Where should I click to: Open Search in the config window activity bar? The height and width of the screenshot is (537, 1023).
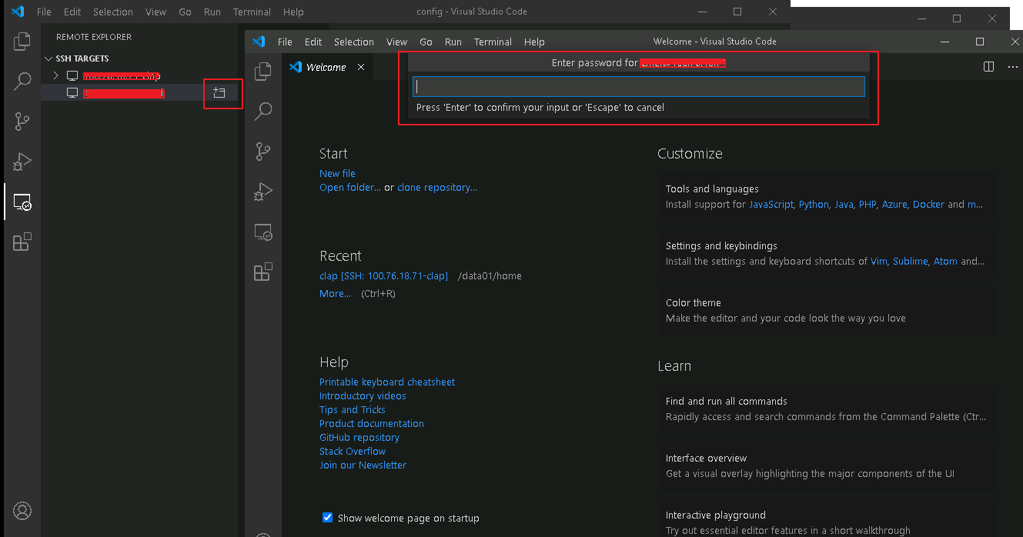coord(22,81)
